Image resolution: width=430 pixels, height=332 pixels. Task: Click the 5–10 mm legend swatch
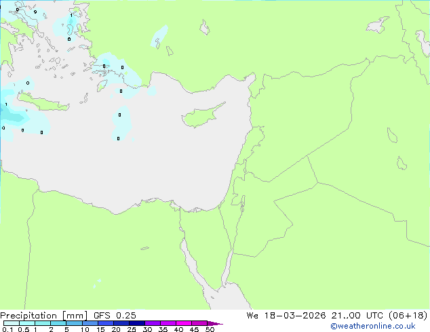[74, 323]
